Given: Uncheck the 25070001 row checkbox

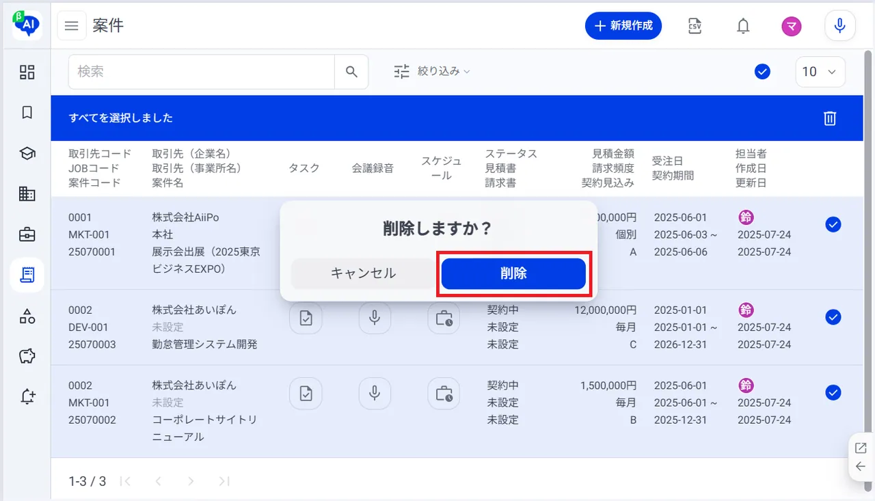Looking at the screenshot, I should 833,224.
